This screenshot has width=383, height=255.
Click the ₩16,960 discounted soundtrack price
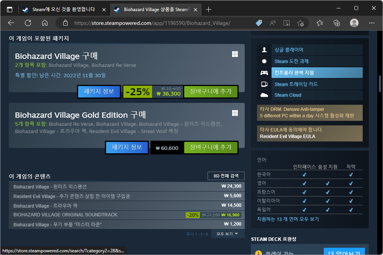[x=230, y=215]
